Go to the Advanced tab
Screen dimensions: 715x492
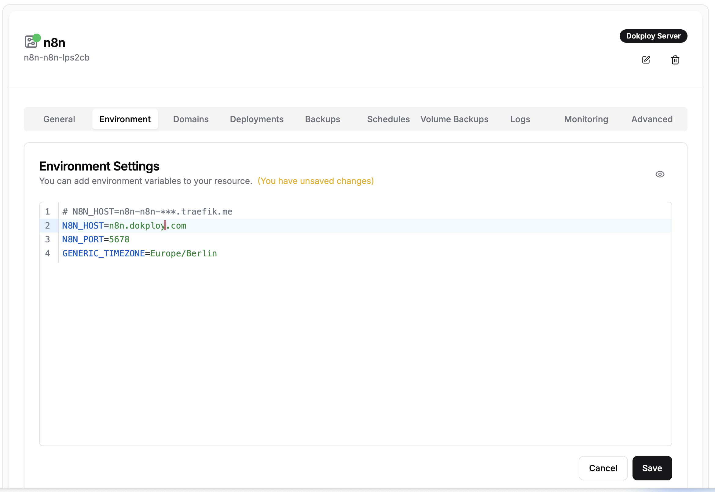[x=652, y=119]
